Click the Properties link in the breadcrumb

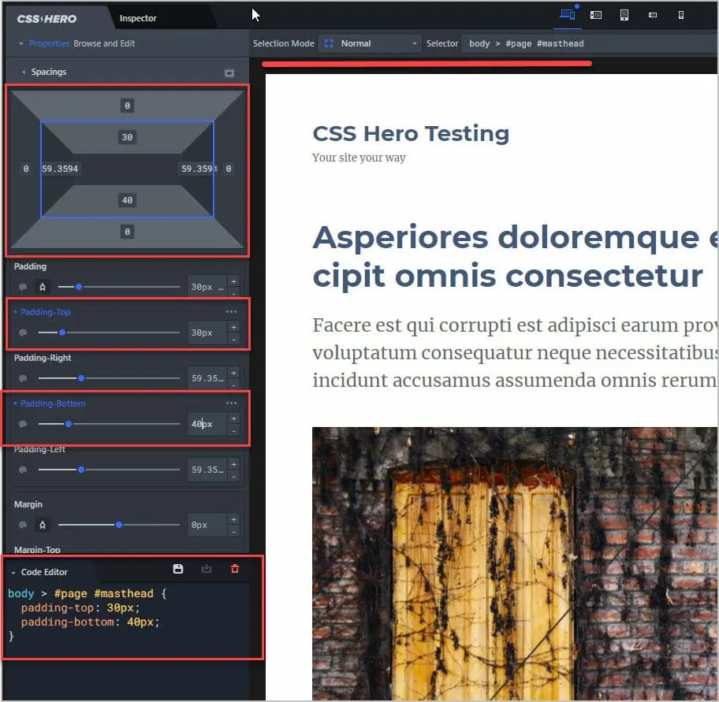[49, 44]
